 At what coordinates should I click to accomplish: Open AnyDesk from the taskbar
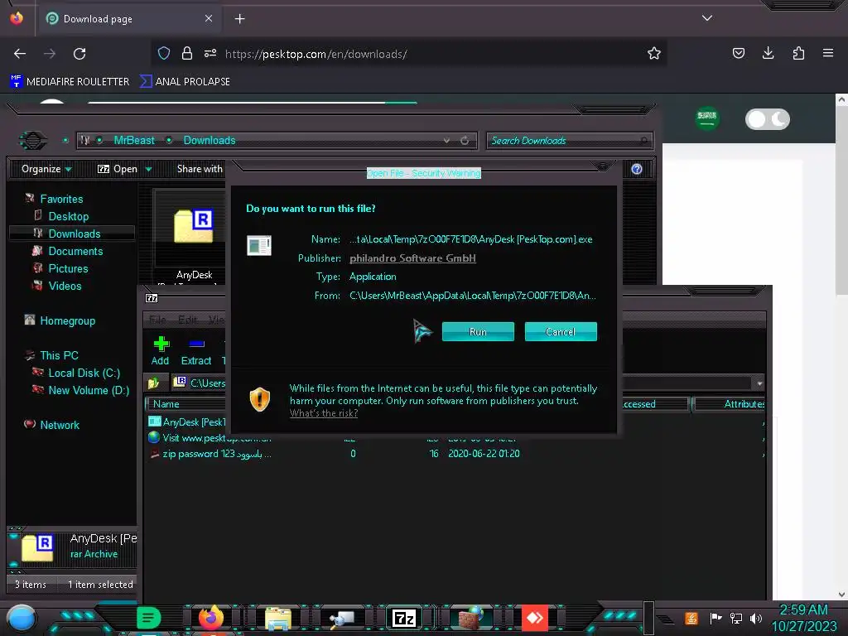click(535, 618)
